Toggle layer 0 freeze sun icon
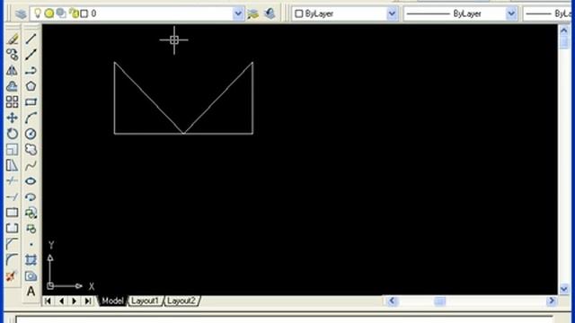 (49, 13)
